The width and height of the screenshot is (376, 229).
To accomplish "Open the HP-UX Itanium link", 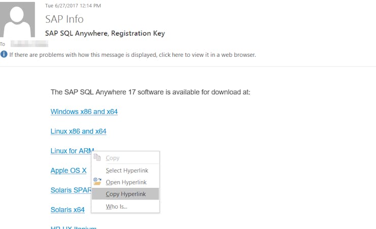I will (x=73, y=227).
